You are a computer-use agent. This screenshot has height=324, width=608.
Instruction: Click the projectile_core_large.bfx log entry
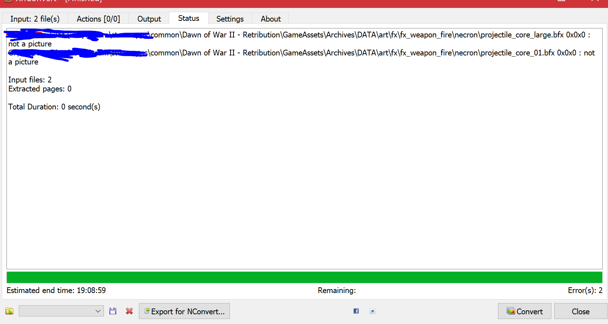click(x=299, y=39)
